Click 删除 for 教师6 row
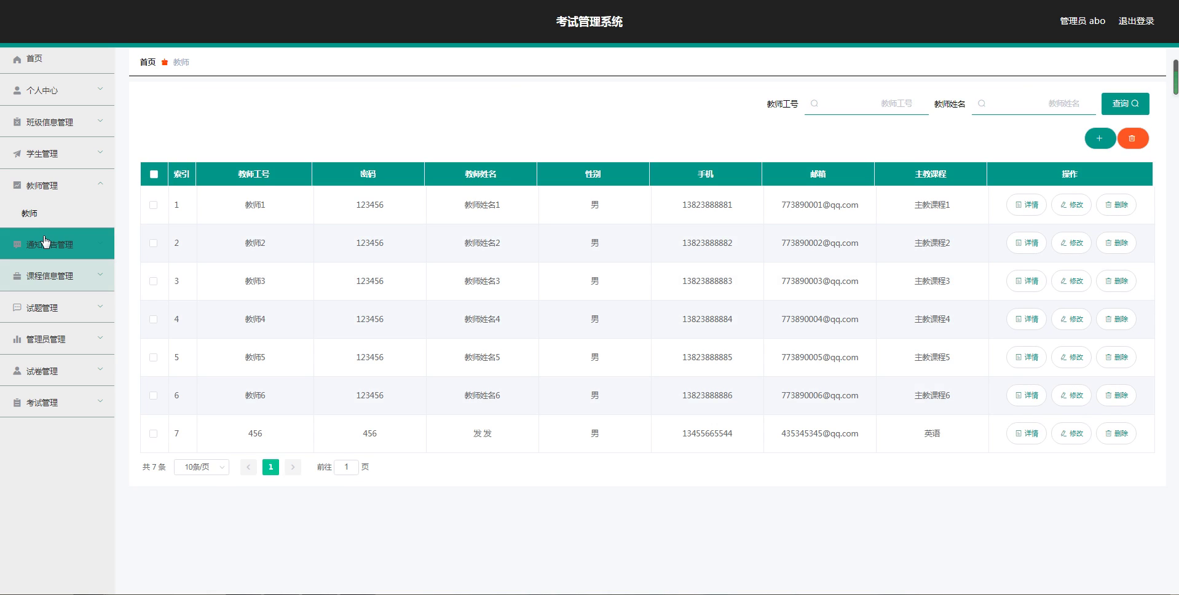This screenshot has width=1179, height=595. (x=1116, y=395)
